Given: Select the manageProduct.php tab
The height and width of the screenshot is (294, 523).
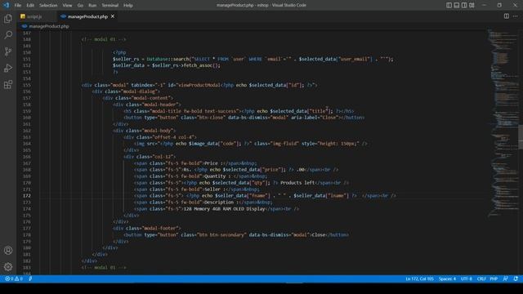Looking at the screenshot, I should (87, 16).
